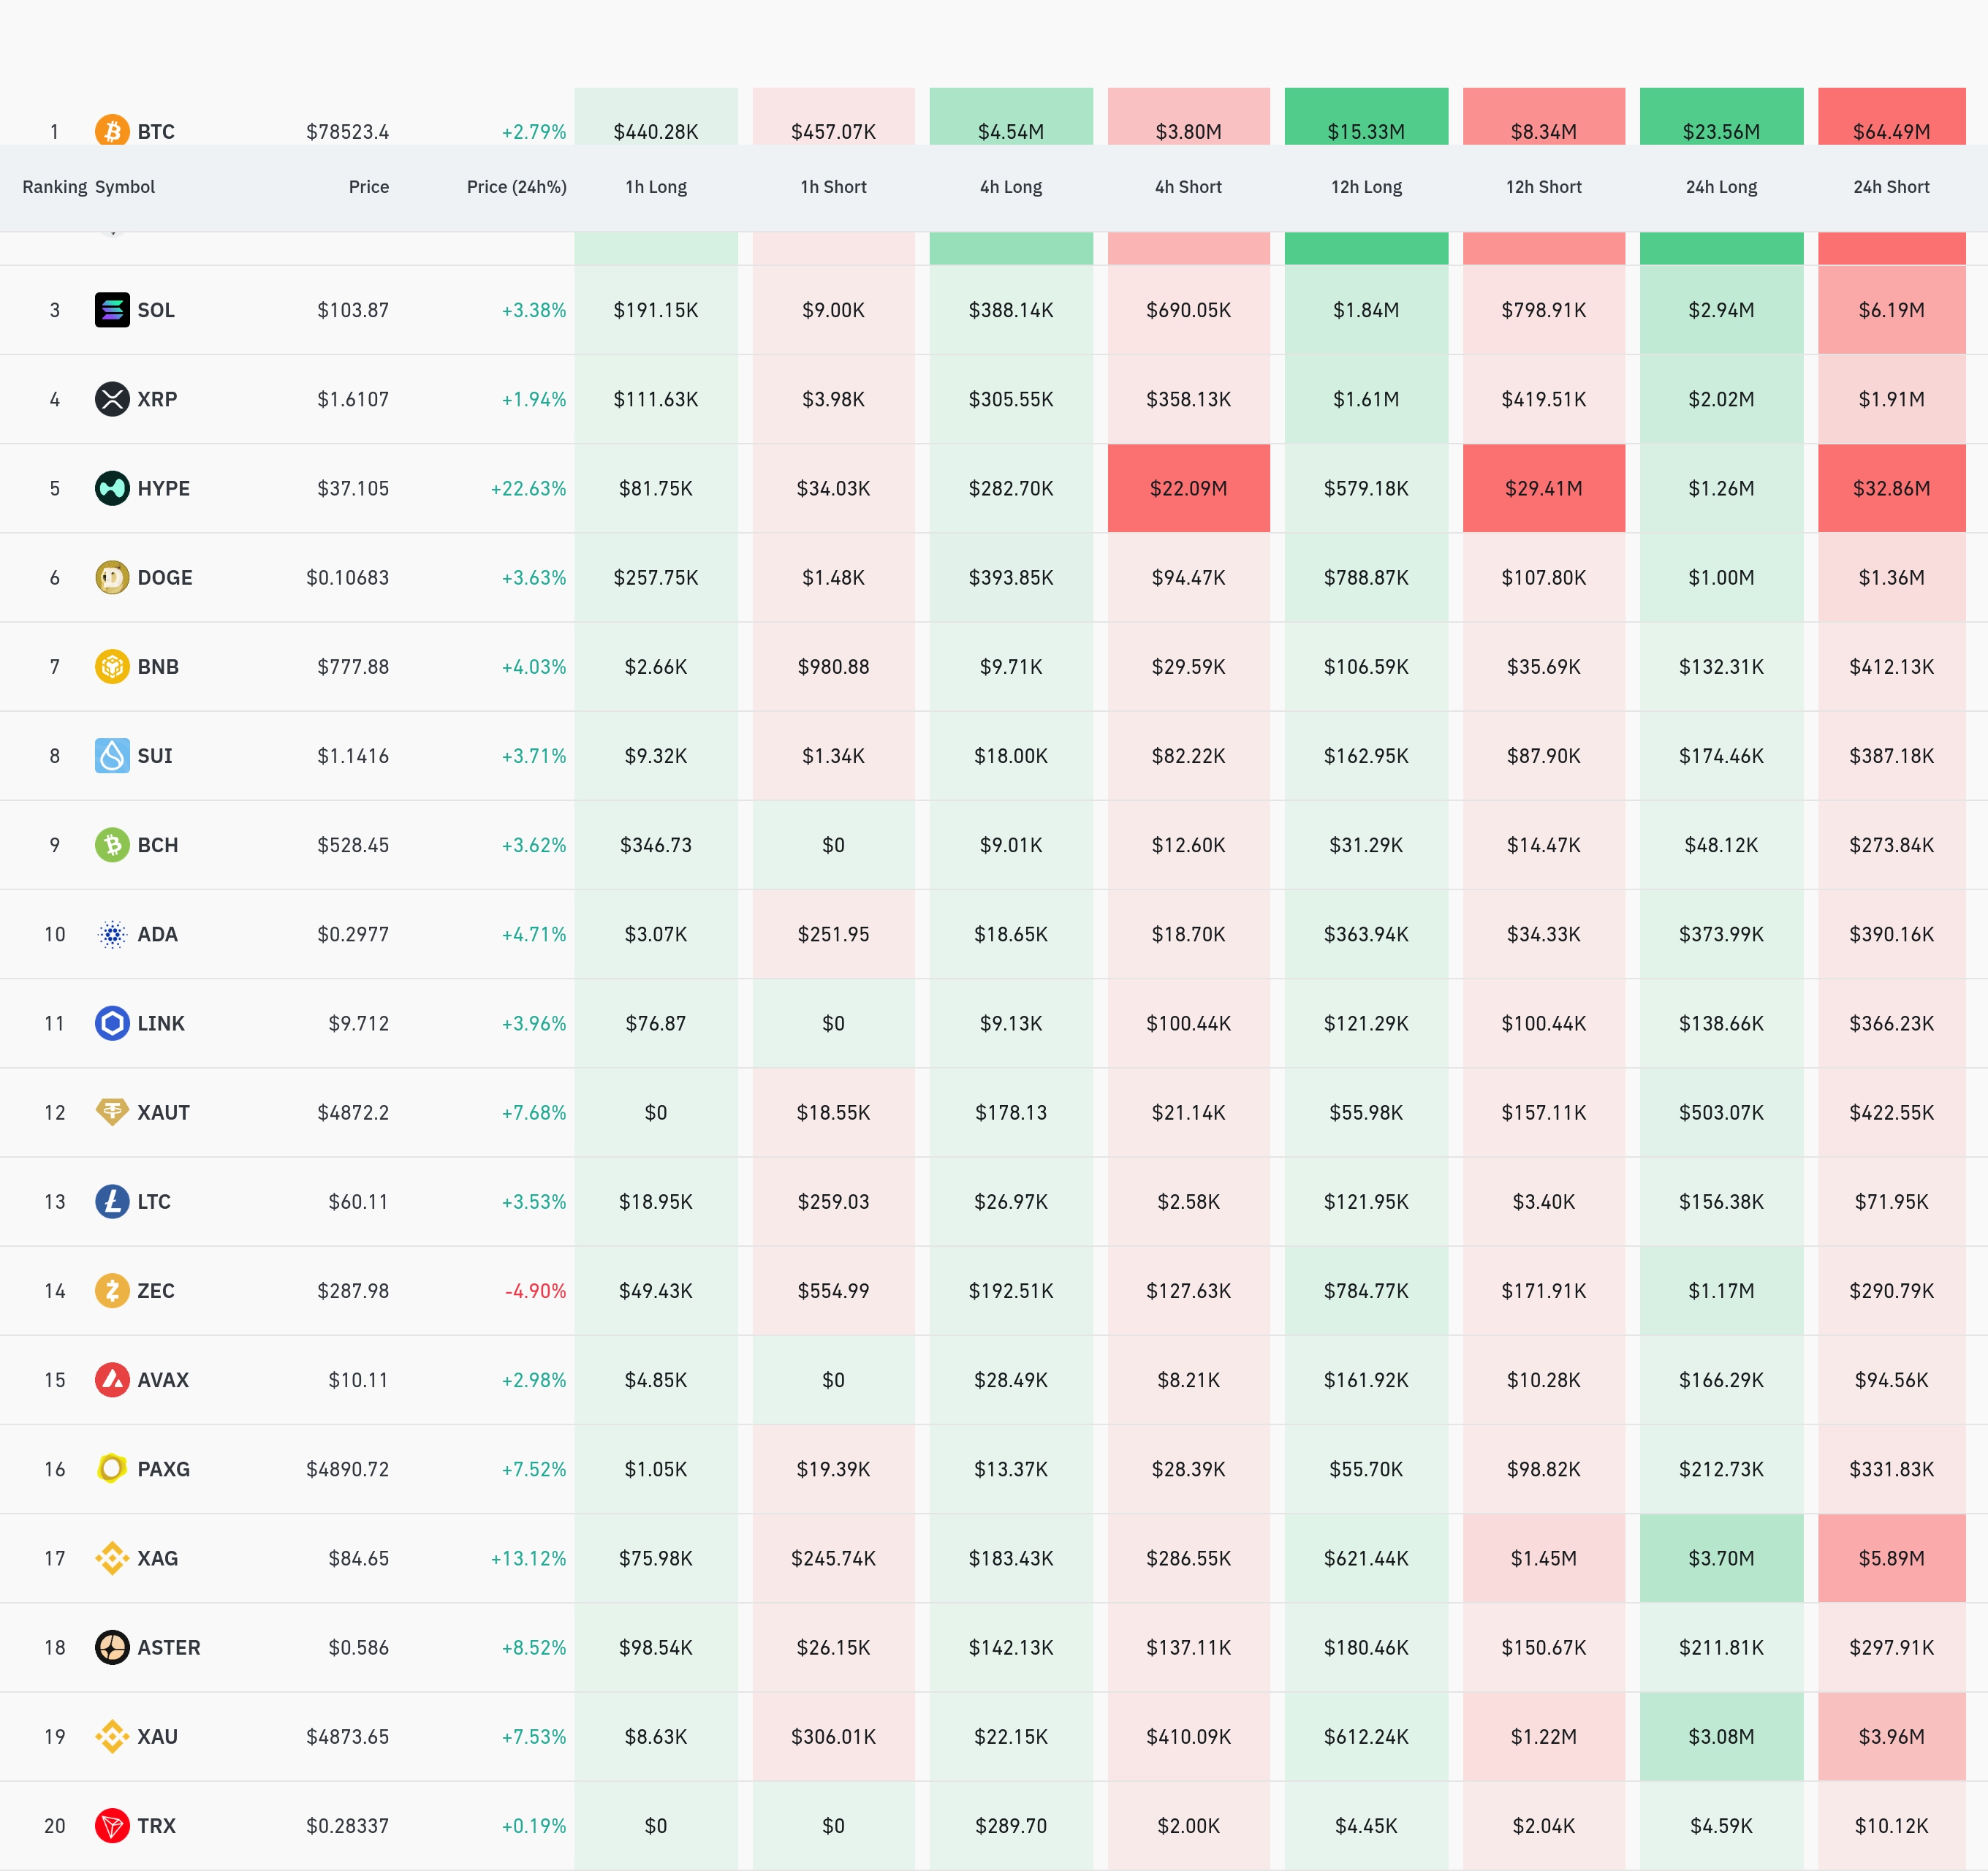Click the ASTER coin icon
Screen dimensions: 1988x1871
(x=112, y=1647)
